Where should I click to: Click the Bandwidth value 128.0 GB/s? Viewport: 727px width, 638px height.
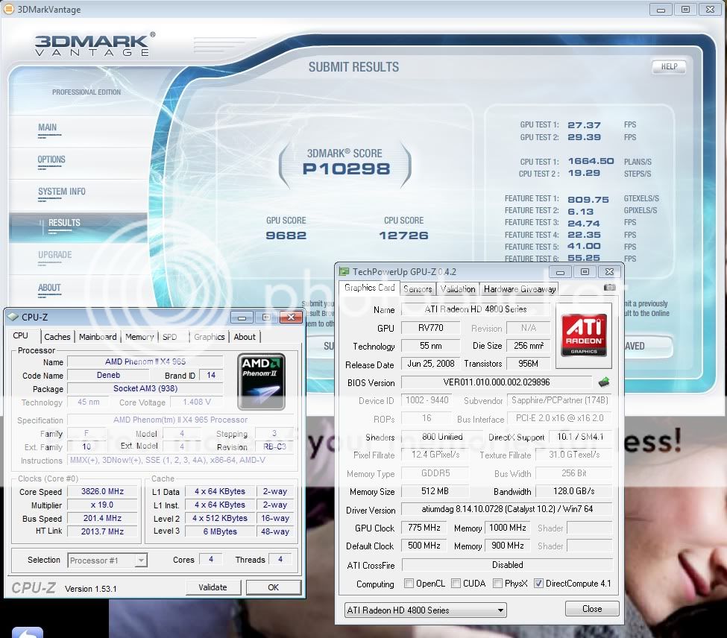point(573,491)
